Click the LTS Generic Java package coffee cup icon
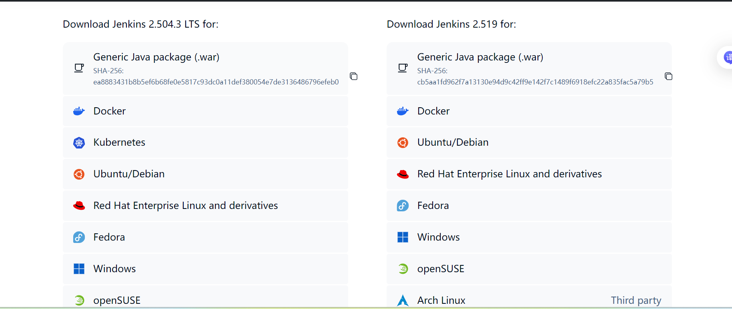Image resolution: width=732 pixels, height=309 pixels. 79,68
